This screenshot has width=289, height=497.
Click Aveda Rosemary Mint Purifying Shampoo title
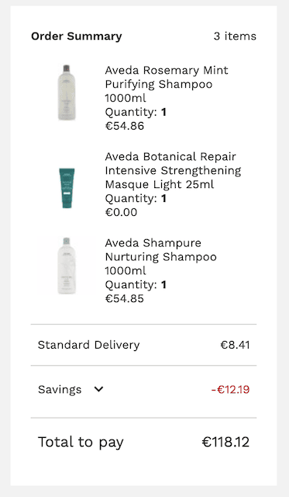point(167,84)
